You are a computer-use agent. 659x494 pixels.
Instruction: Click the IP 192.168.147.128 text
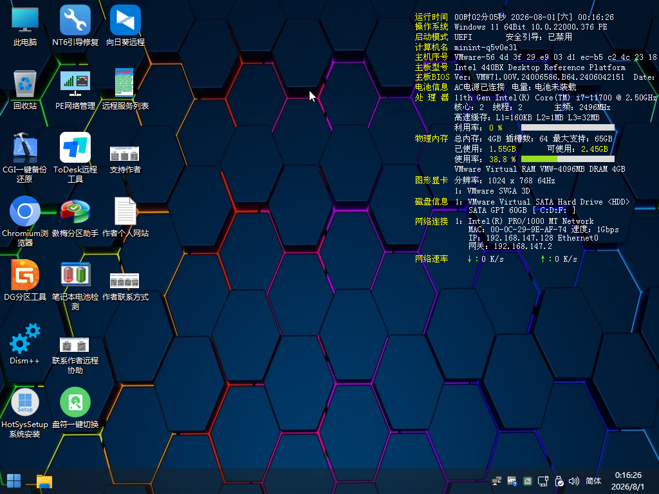tap(534, 238)
